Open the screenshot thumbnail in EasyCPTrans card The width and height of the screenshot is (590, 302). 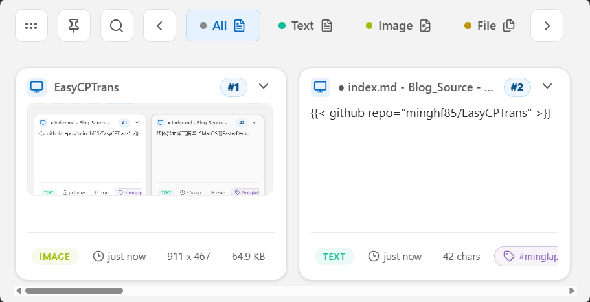150,149
